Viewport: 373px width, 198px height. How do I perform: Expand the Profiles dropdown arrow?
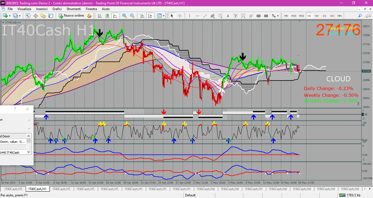coord(20,16)
